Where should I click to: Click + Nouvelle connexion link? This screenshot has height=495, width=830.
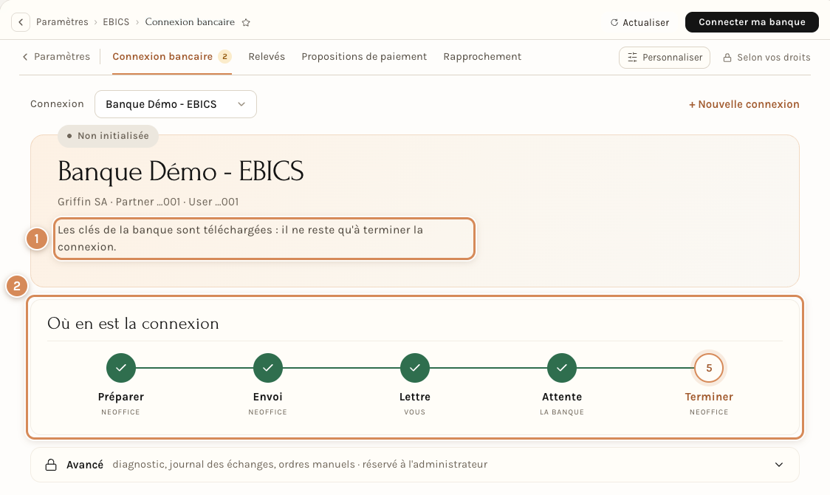tap(744, 104)
